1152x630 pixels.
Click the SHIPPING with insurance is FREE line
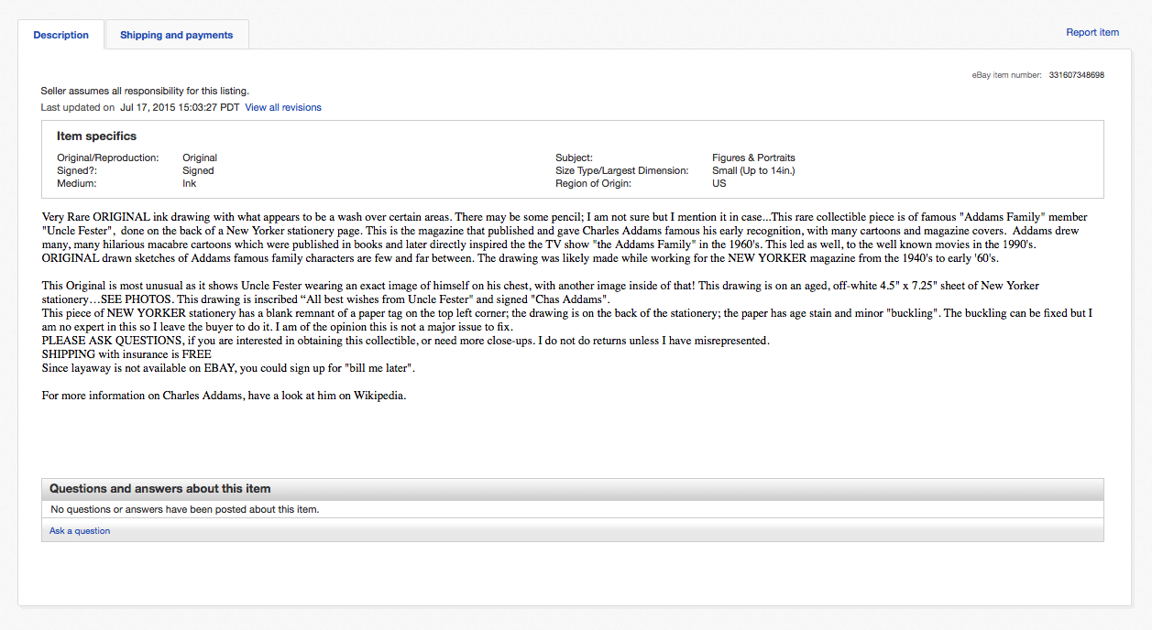(126, 354)
